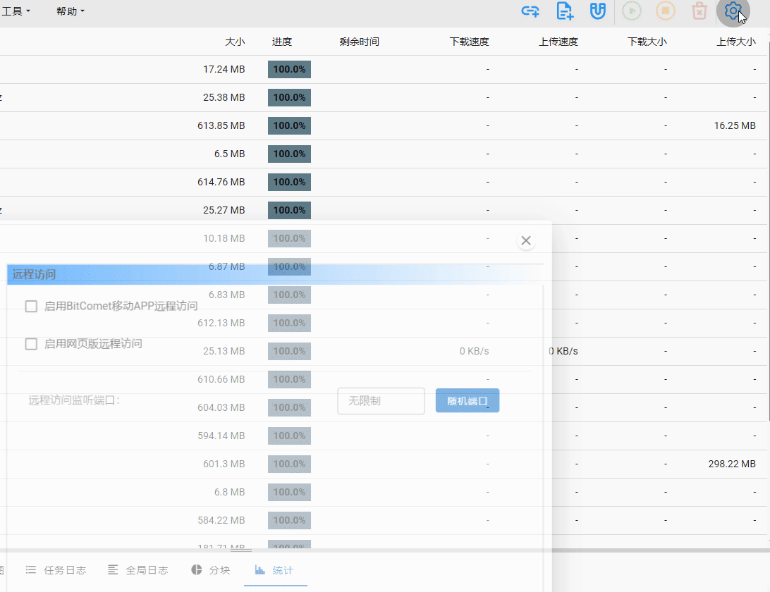Open the 帮助 menu dropdown
The image size is (770, 592).
(71, 11)
